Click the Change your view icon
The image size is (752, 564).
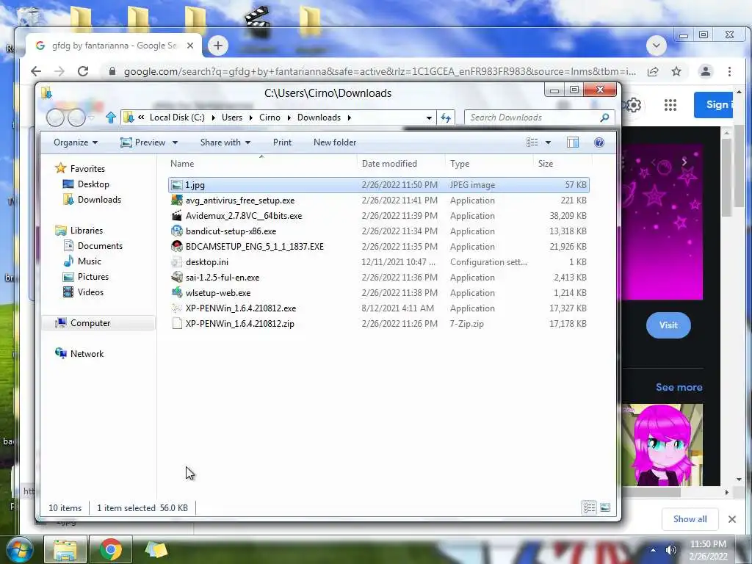tap(532, 142)
